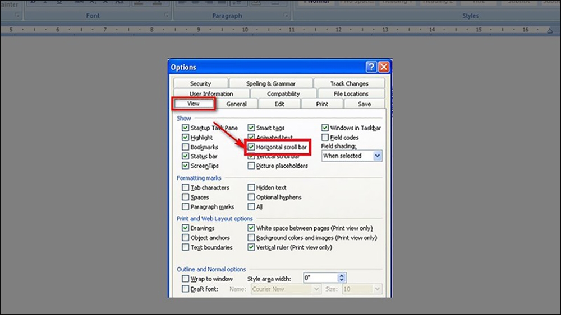Enable the Spaces formatting mark

(x=185, y=198)
